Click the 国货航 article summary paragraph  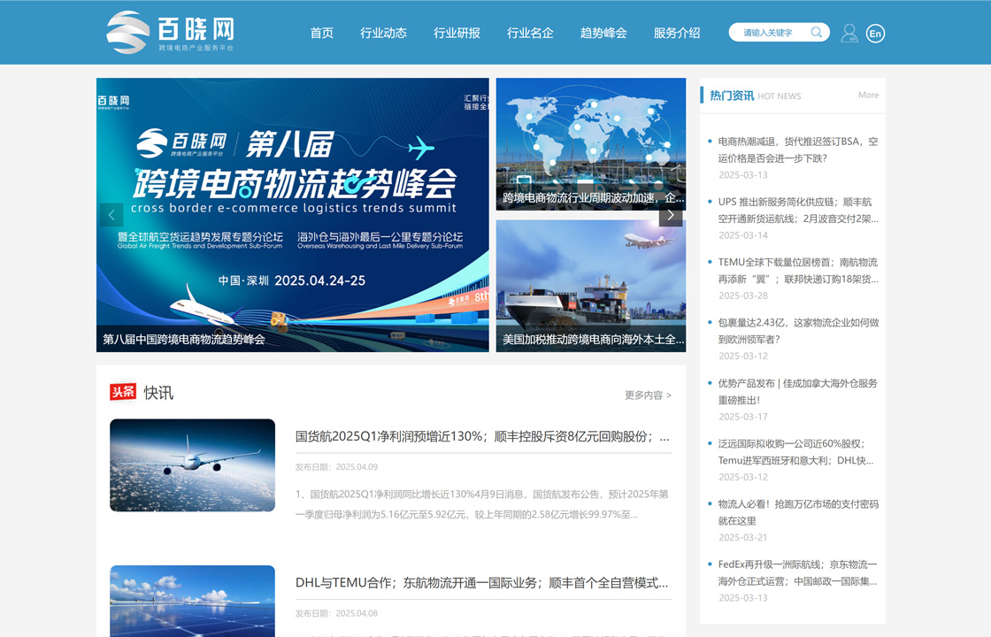pyautogui.click(x=481, y=504)
